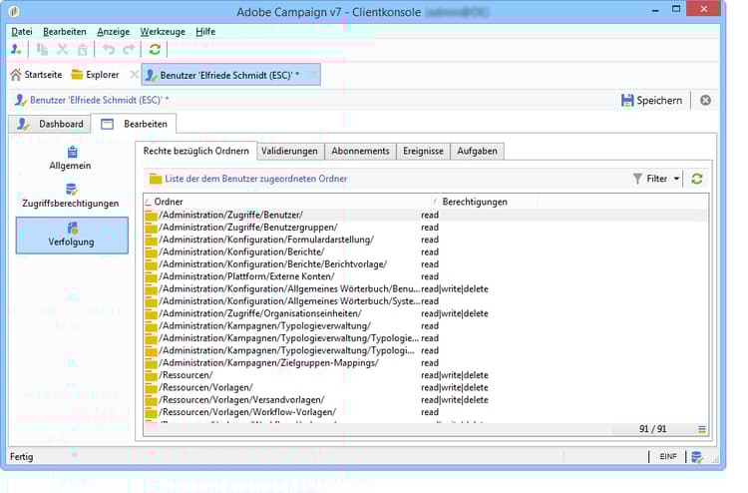Sort by the Ordner column header
This screenshot has width=748, height=493.
click(x=289, y=202)
